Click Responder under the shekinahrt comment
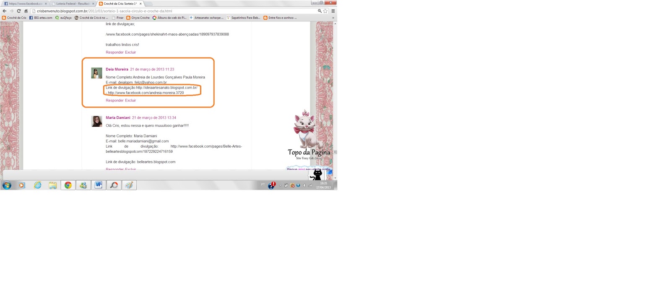Image resolution: width=671 pixels, height=305 pixels. tap(114, 52)
